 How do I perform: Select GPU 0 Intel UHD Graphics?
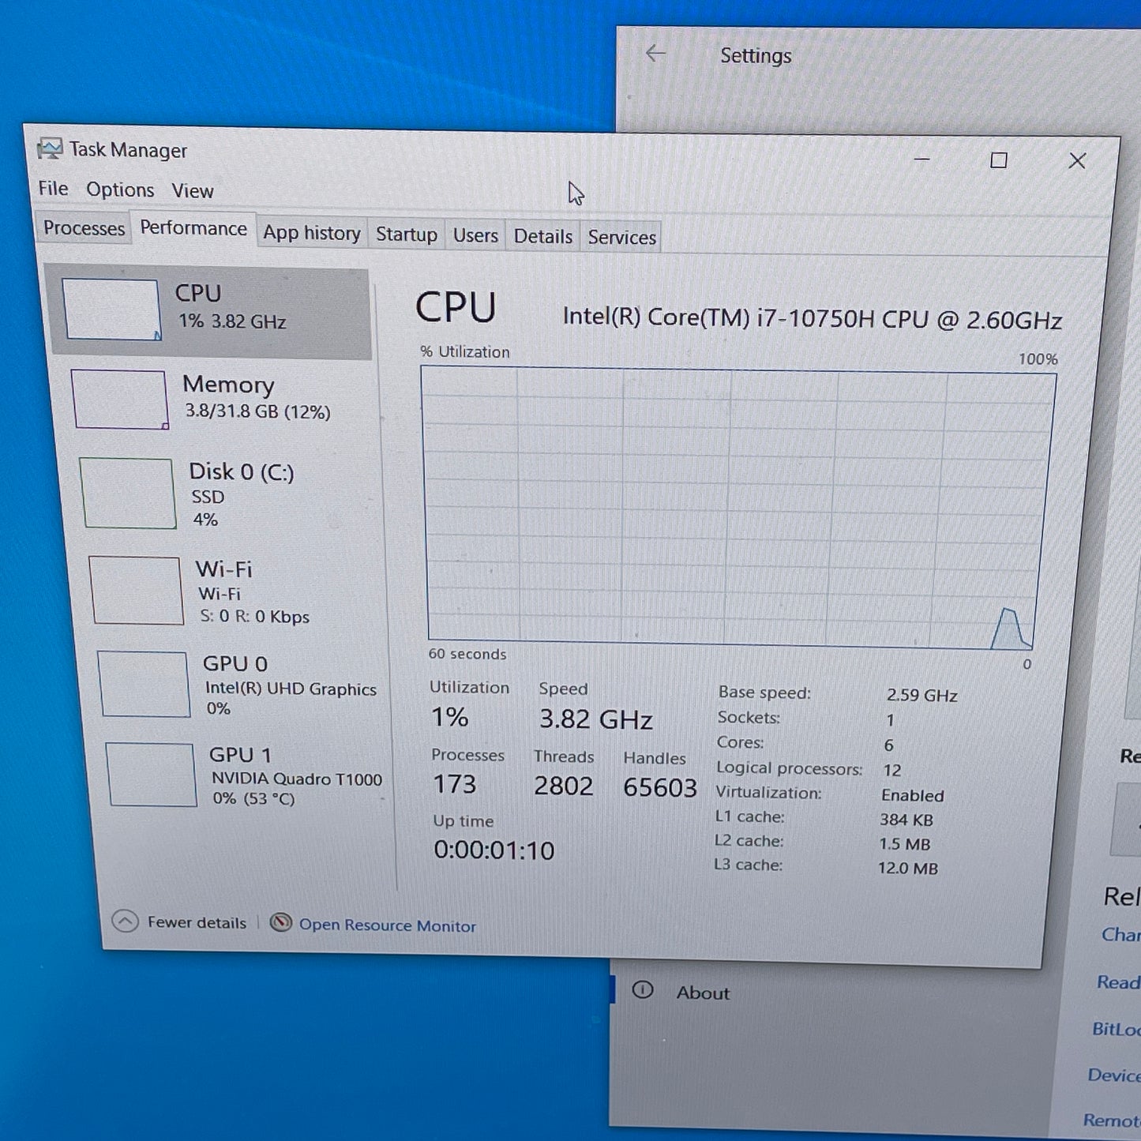pos(144,684)
